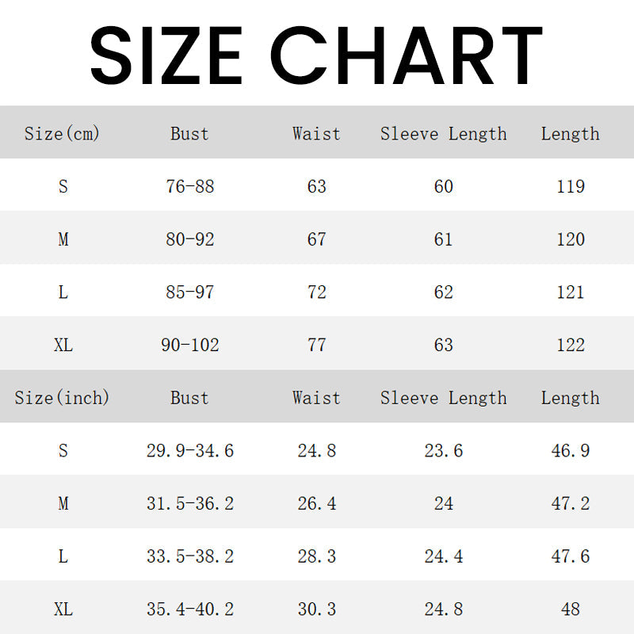The height and width of the screenshot is (634, 634).
Task: Click the waist value 72
Action: coord(316,292)
